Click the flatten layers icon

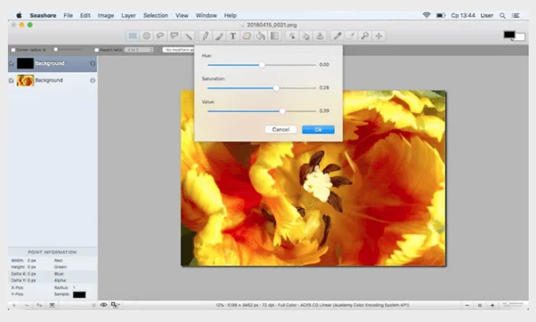click(x=52, y=305)
